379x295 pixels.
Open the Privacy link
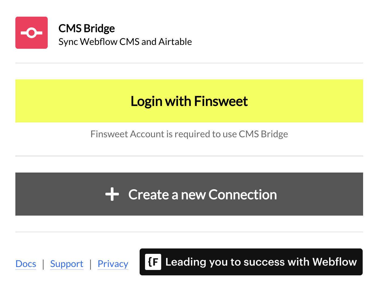(x=113, y=264)
